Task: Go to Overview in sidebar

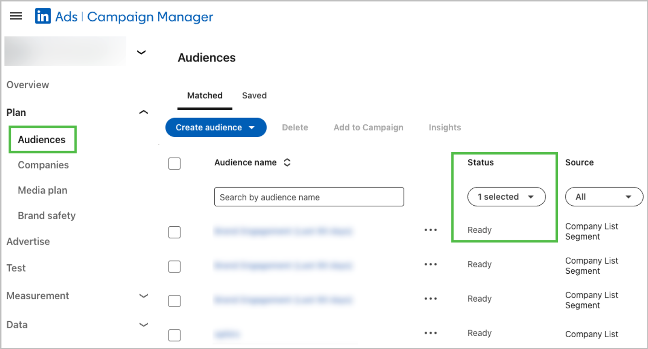Action: [x=28, y=85]
